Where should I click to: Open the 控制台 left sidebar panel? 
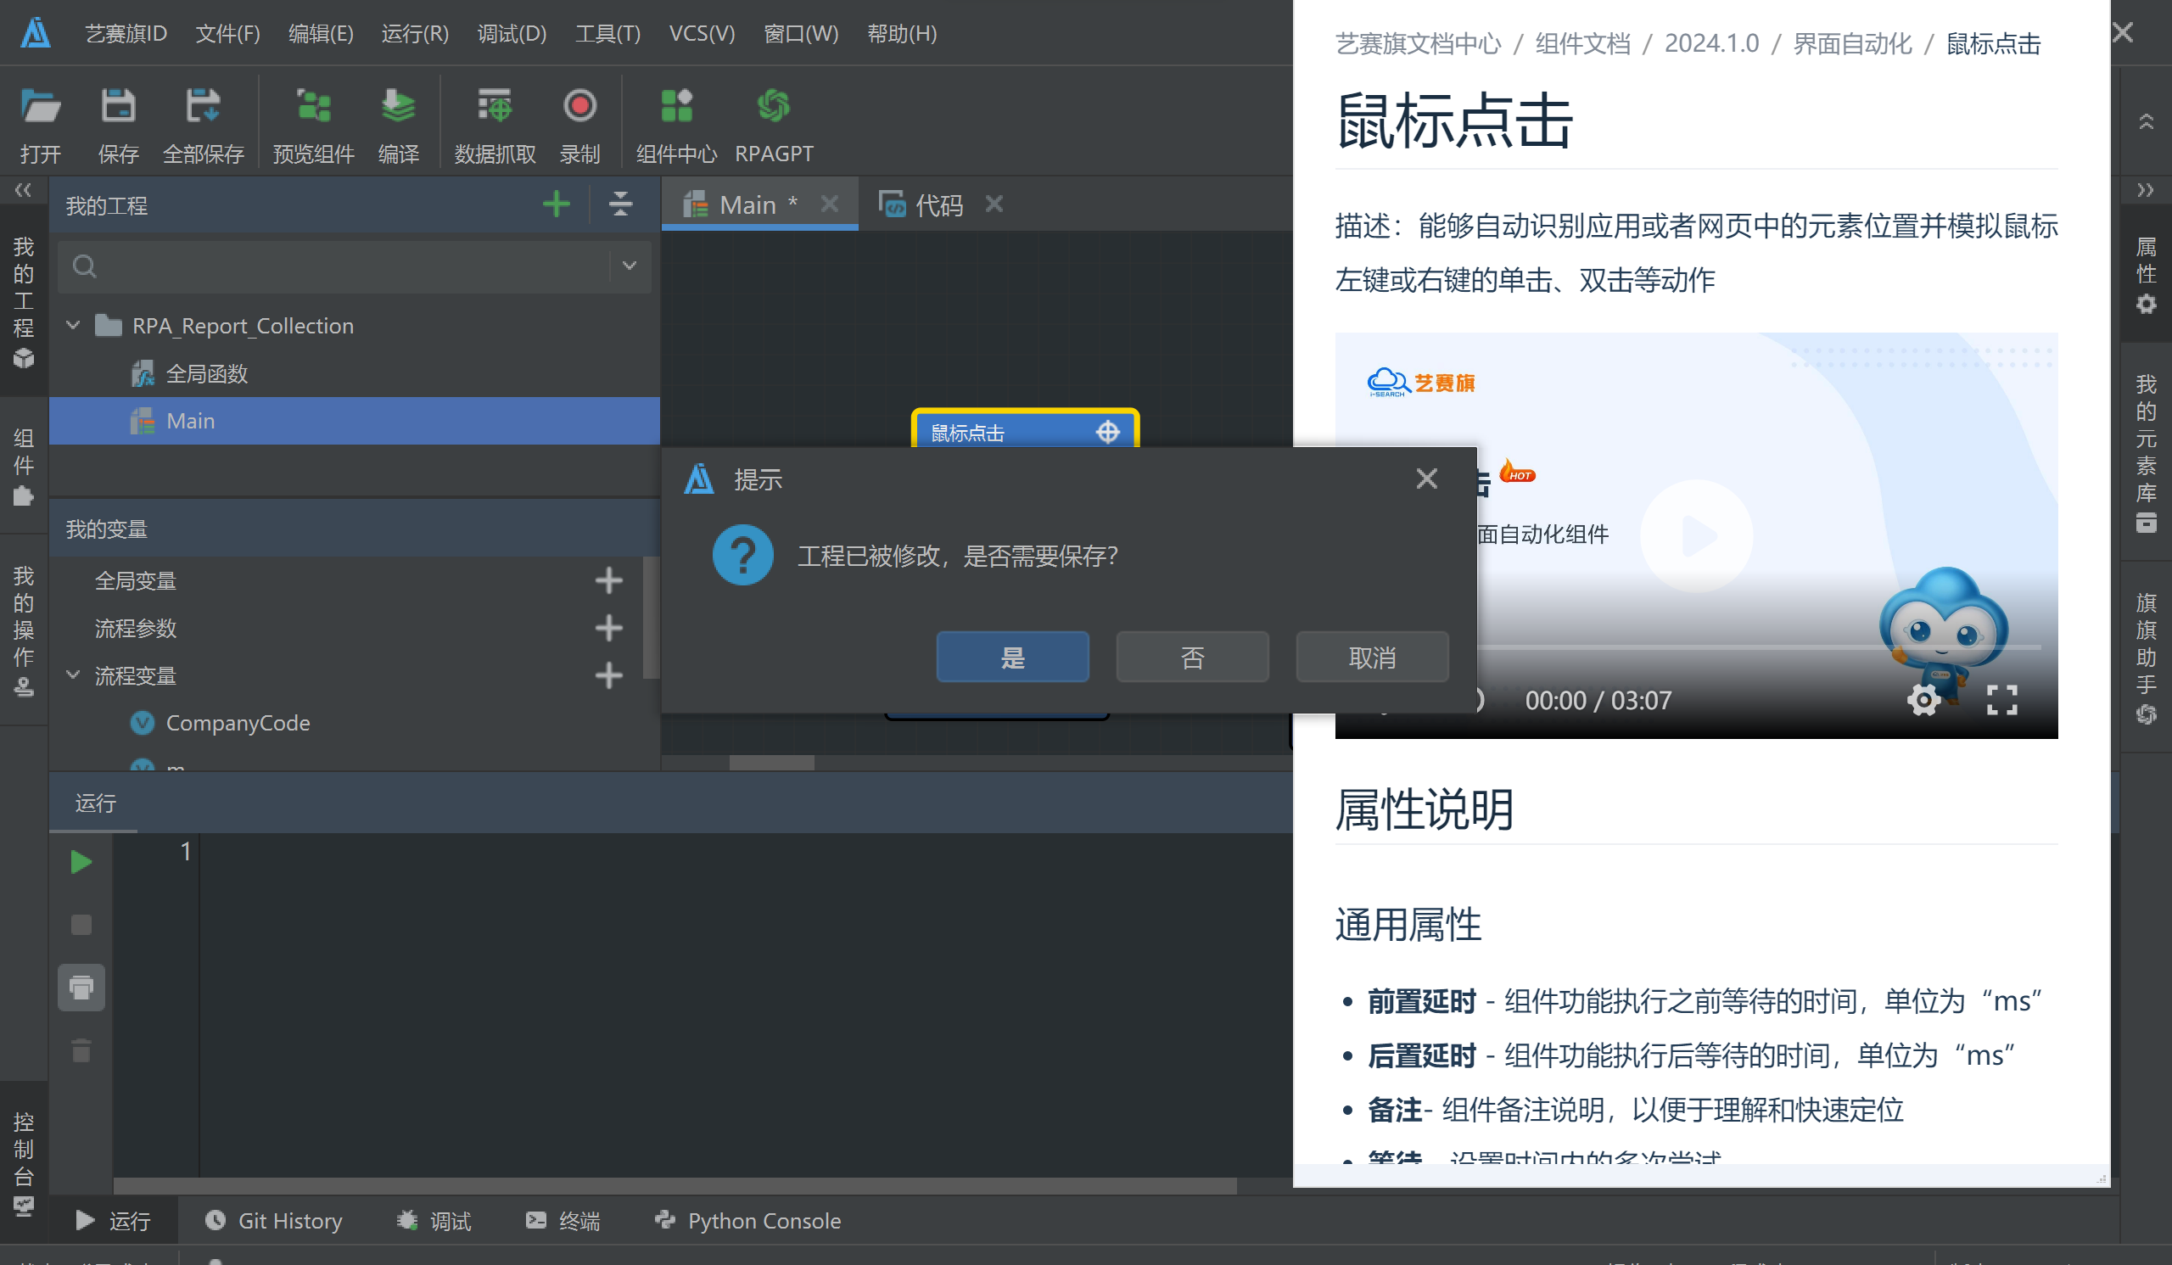click(x=23, y=1162)
